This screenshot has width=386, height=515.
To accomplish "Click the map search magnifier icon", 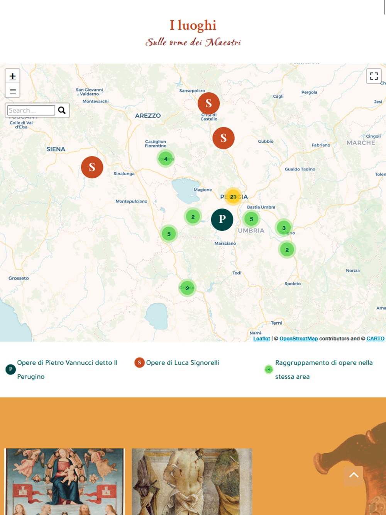I will 62,110.
